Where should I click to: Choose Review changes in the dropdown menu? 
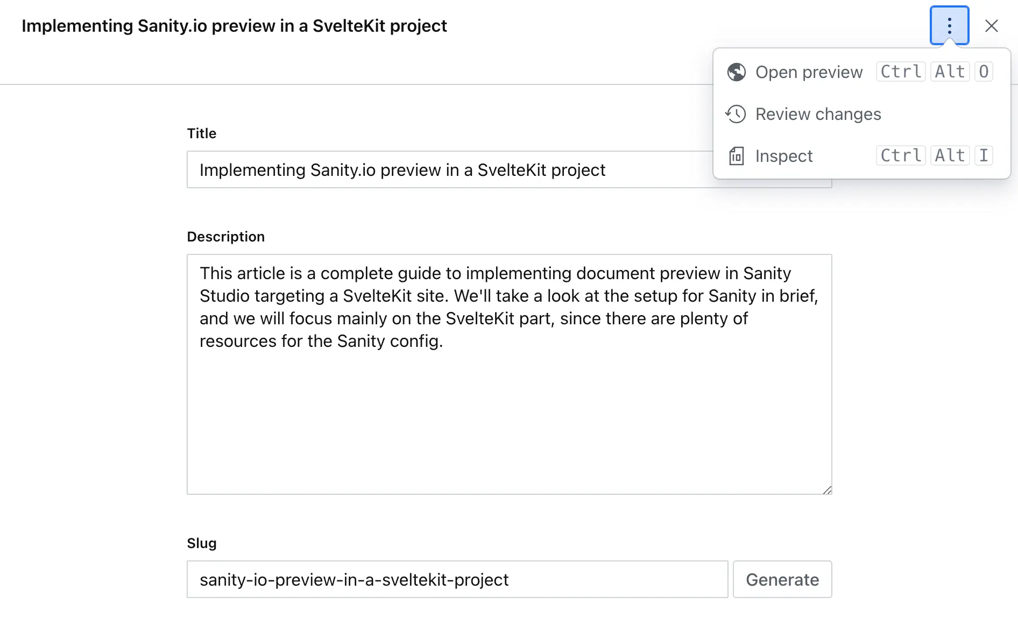pos(818,114)
